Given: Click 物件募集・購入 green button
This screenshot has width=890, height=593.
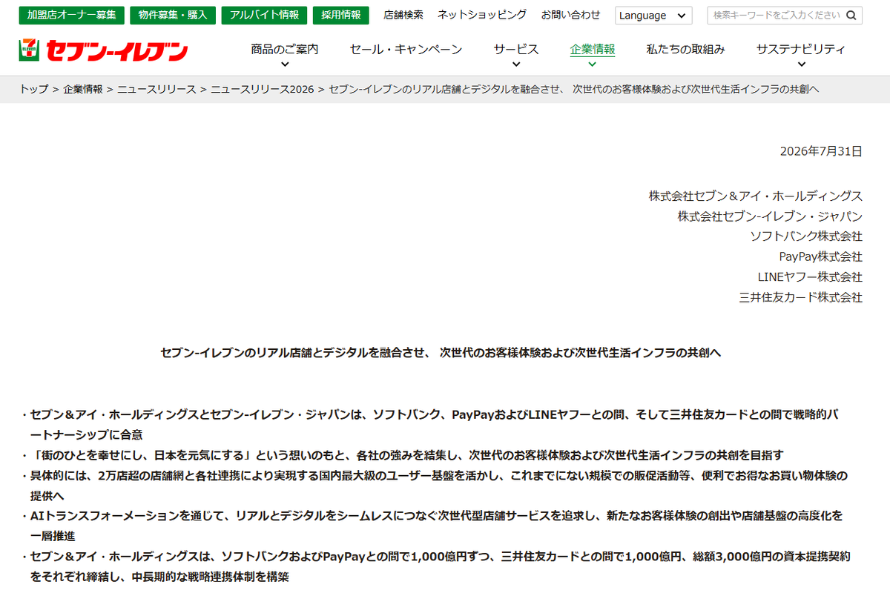Looking at the screenshot, I should coord(173,16).
